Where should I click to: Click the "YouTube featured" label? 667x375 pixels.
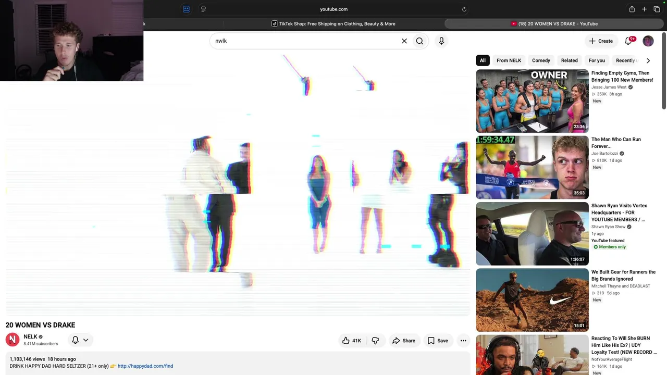(608, 241)
